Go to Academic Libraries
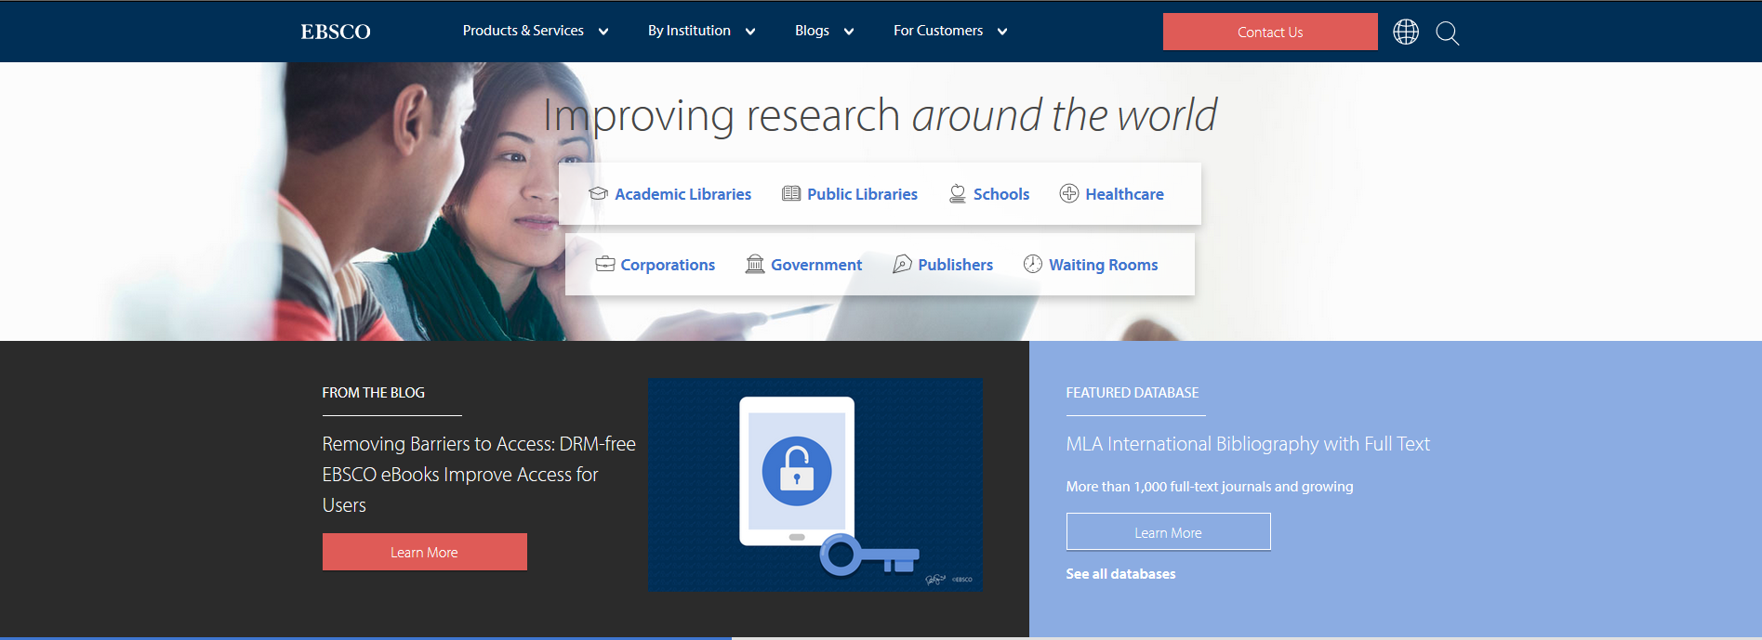1762x640 pixels. (682, 194)
